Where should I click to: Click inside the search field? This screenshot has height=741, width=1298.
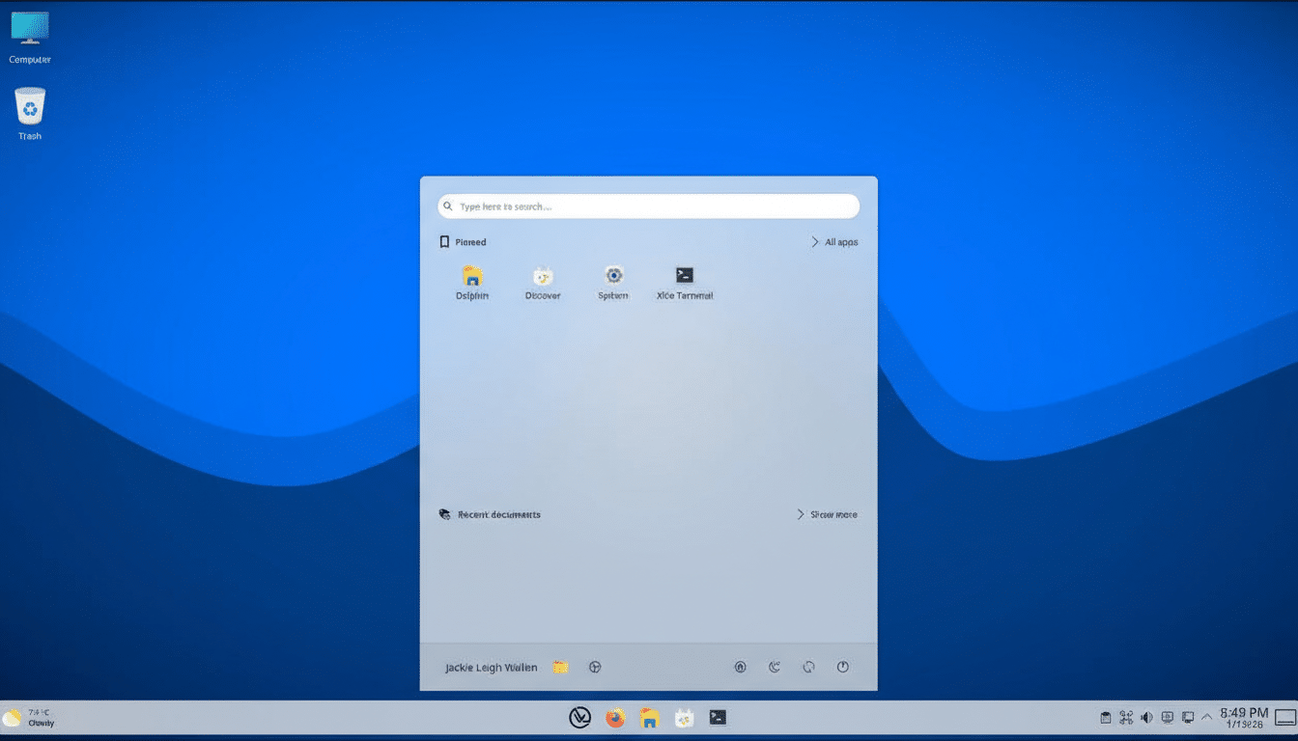[648, 206]
